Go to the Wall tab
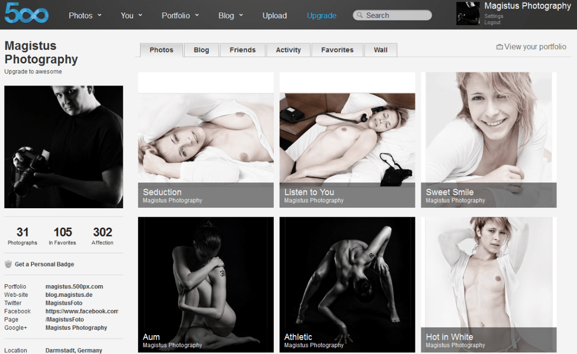This screenshot has width=577, height=354. (x=380, y=50)
